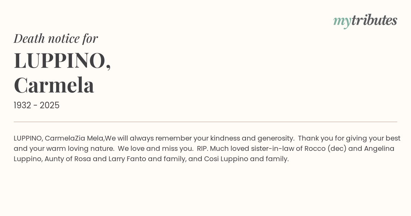Click the mytributes logo

click(x=365, y=21)
